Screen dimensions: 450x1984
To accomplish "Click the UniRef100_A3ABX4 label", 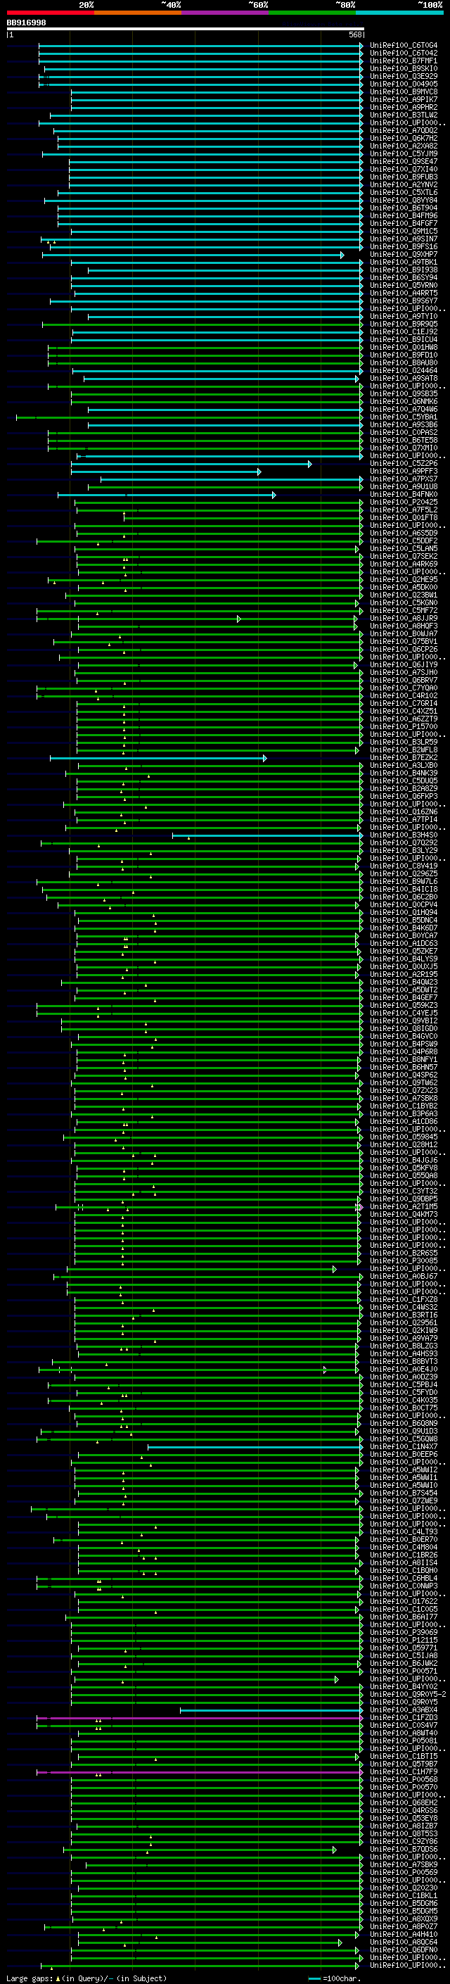I will pos(404,1709).
